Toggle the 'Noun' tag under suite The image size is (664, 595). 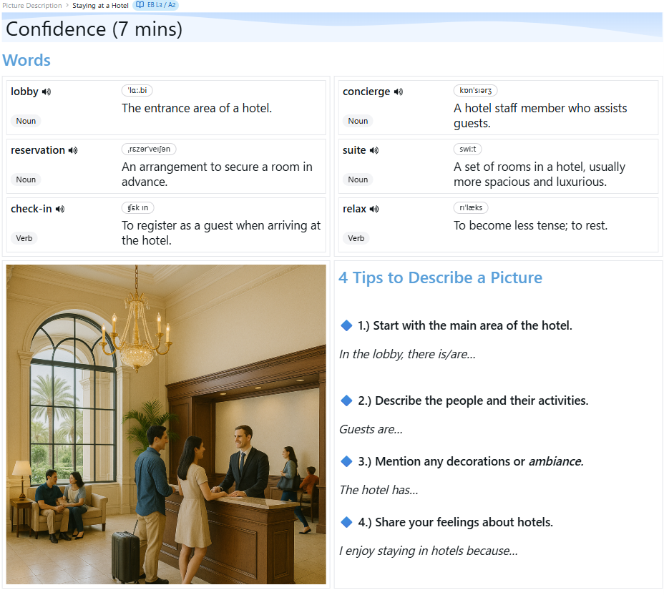[358, 179]
